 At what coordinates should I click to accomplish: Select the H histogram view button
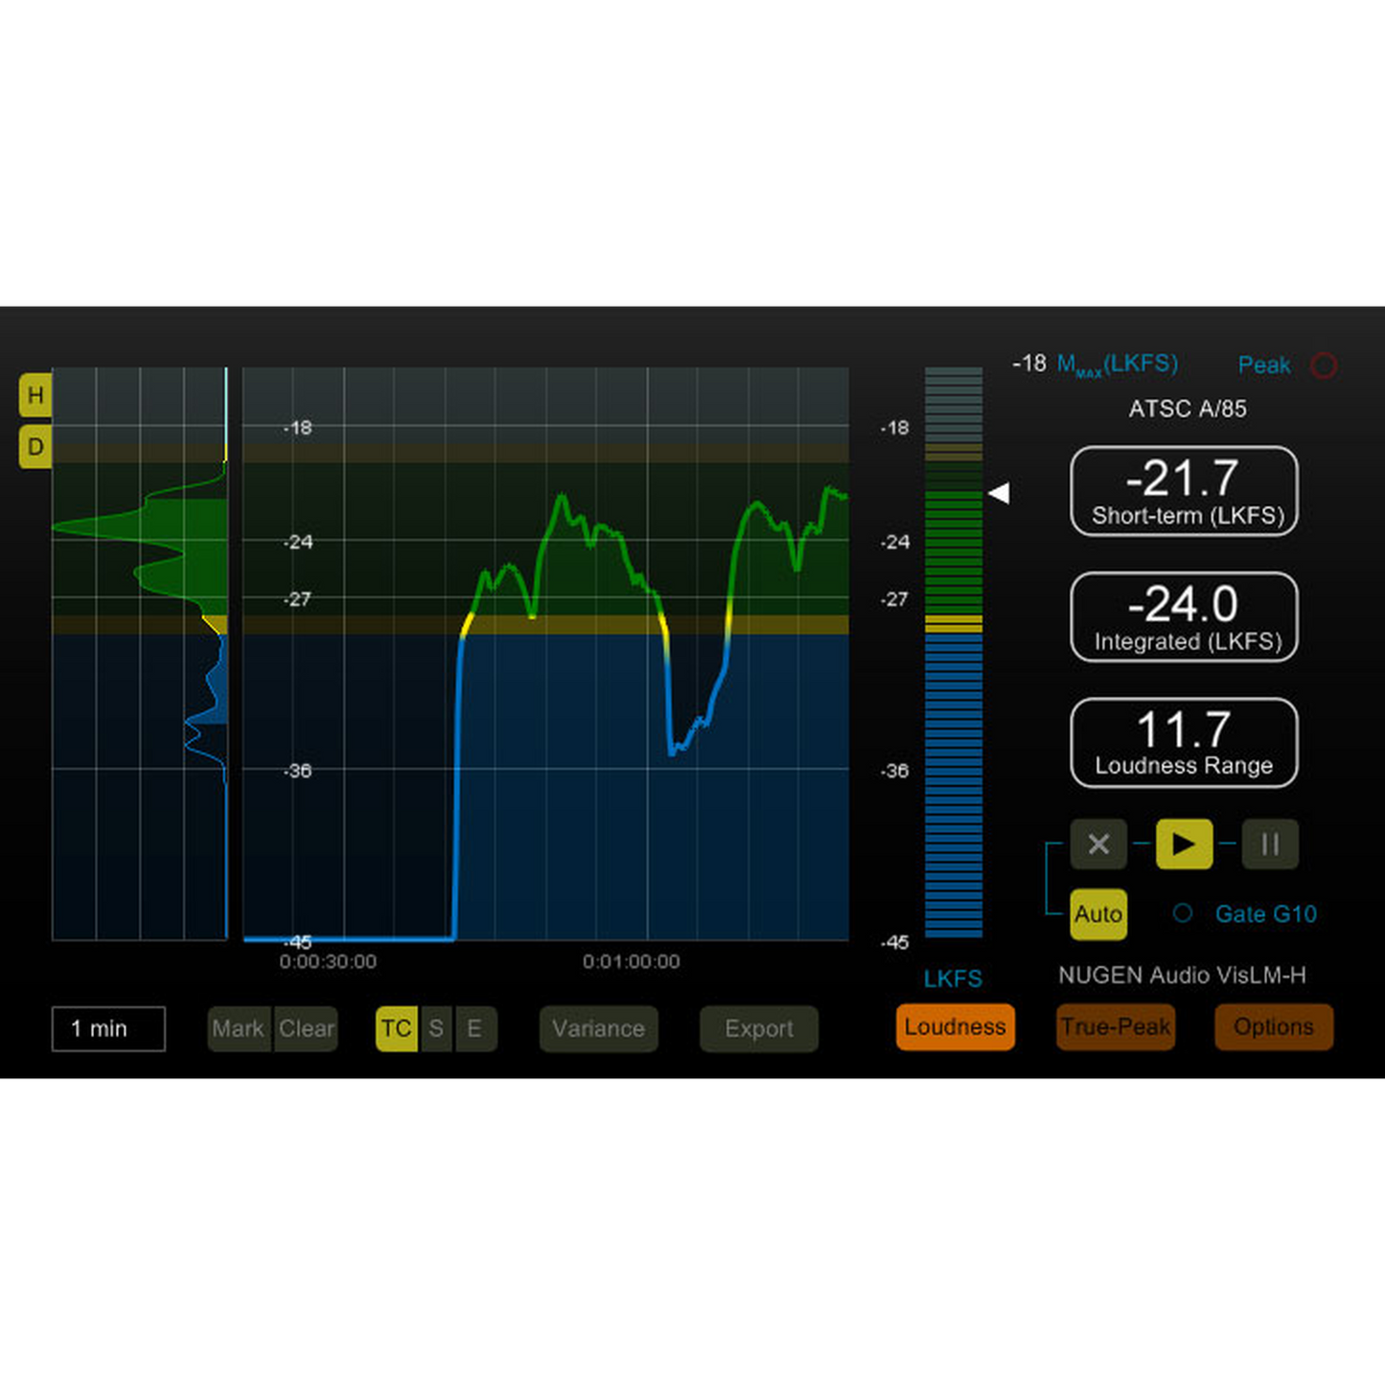pyautogui.click(x=35, y=395)
